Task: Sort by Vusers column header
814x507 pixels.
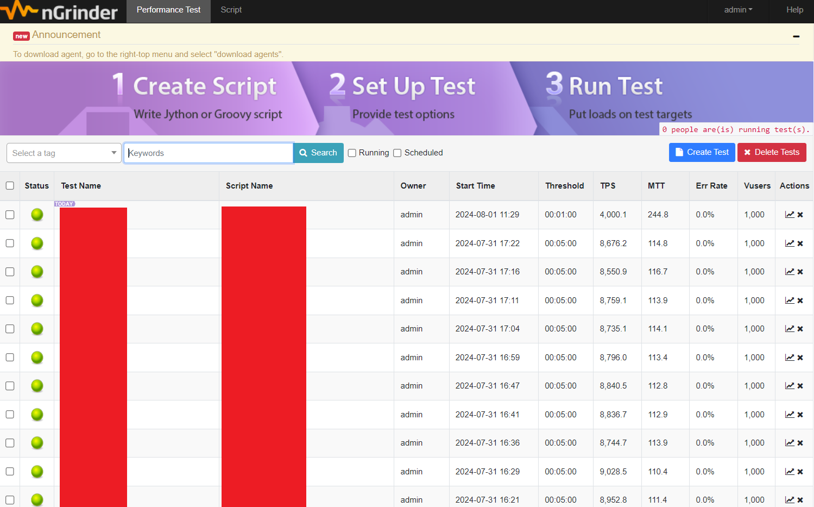Action: pos(757,186)
